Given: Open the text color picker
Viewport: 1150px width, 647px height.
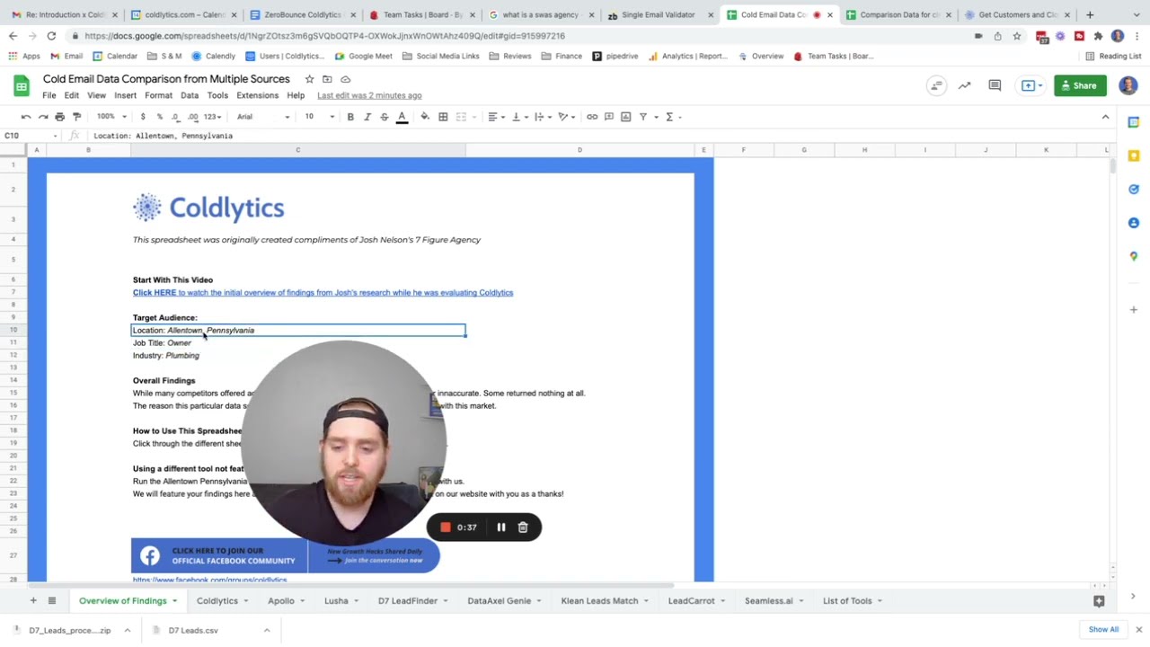Looking at the screenshot, I should click(402, 117).
